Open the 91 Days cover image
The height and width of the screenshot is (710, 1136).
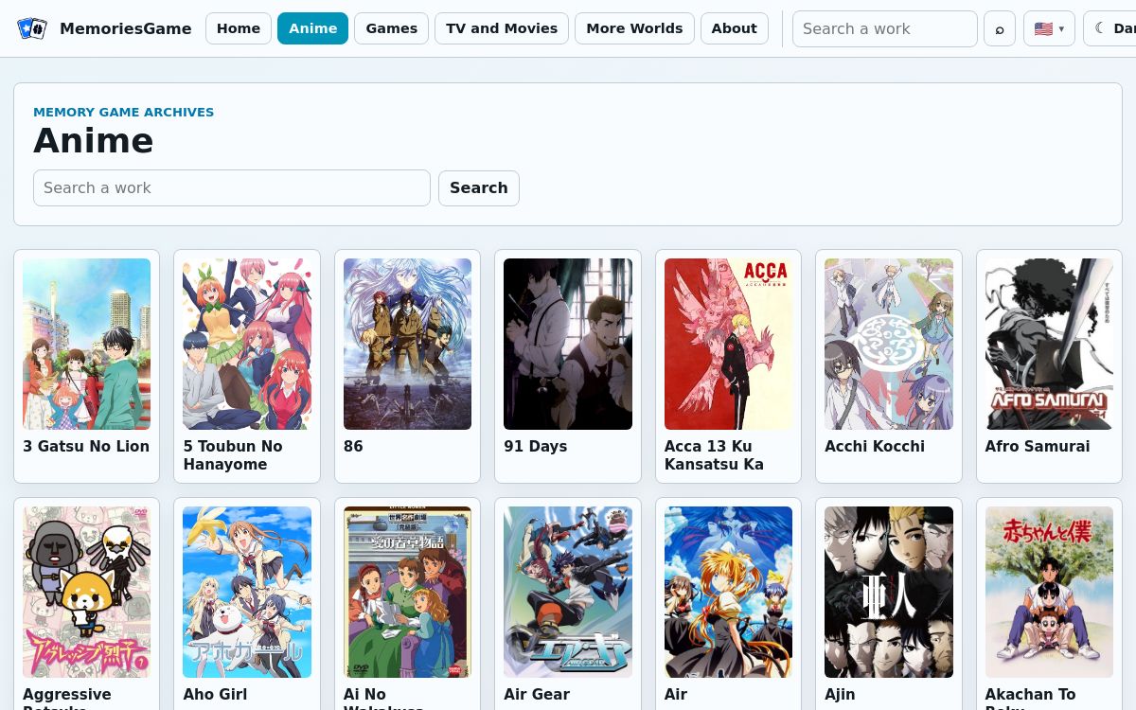coord(568,344)
